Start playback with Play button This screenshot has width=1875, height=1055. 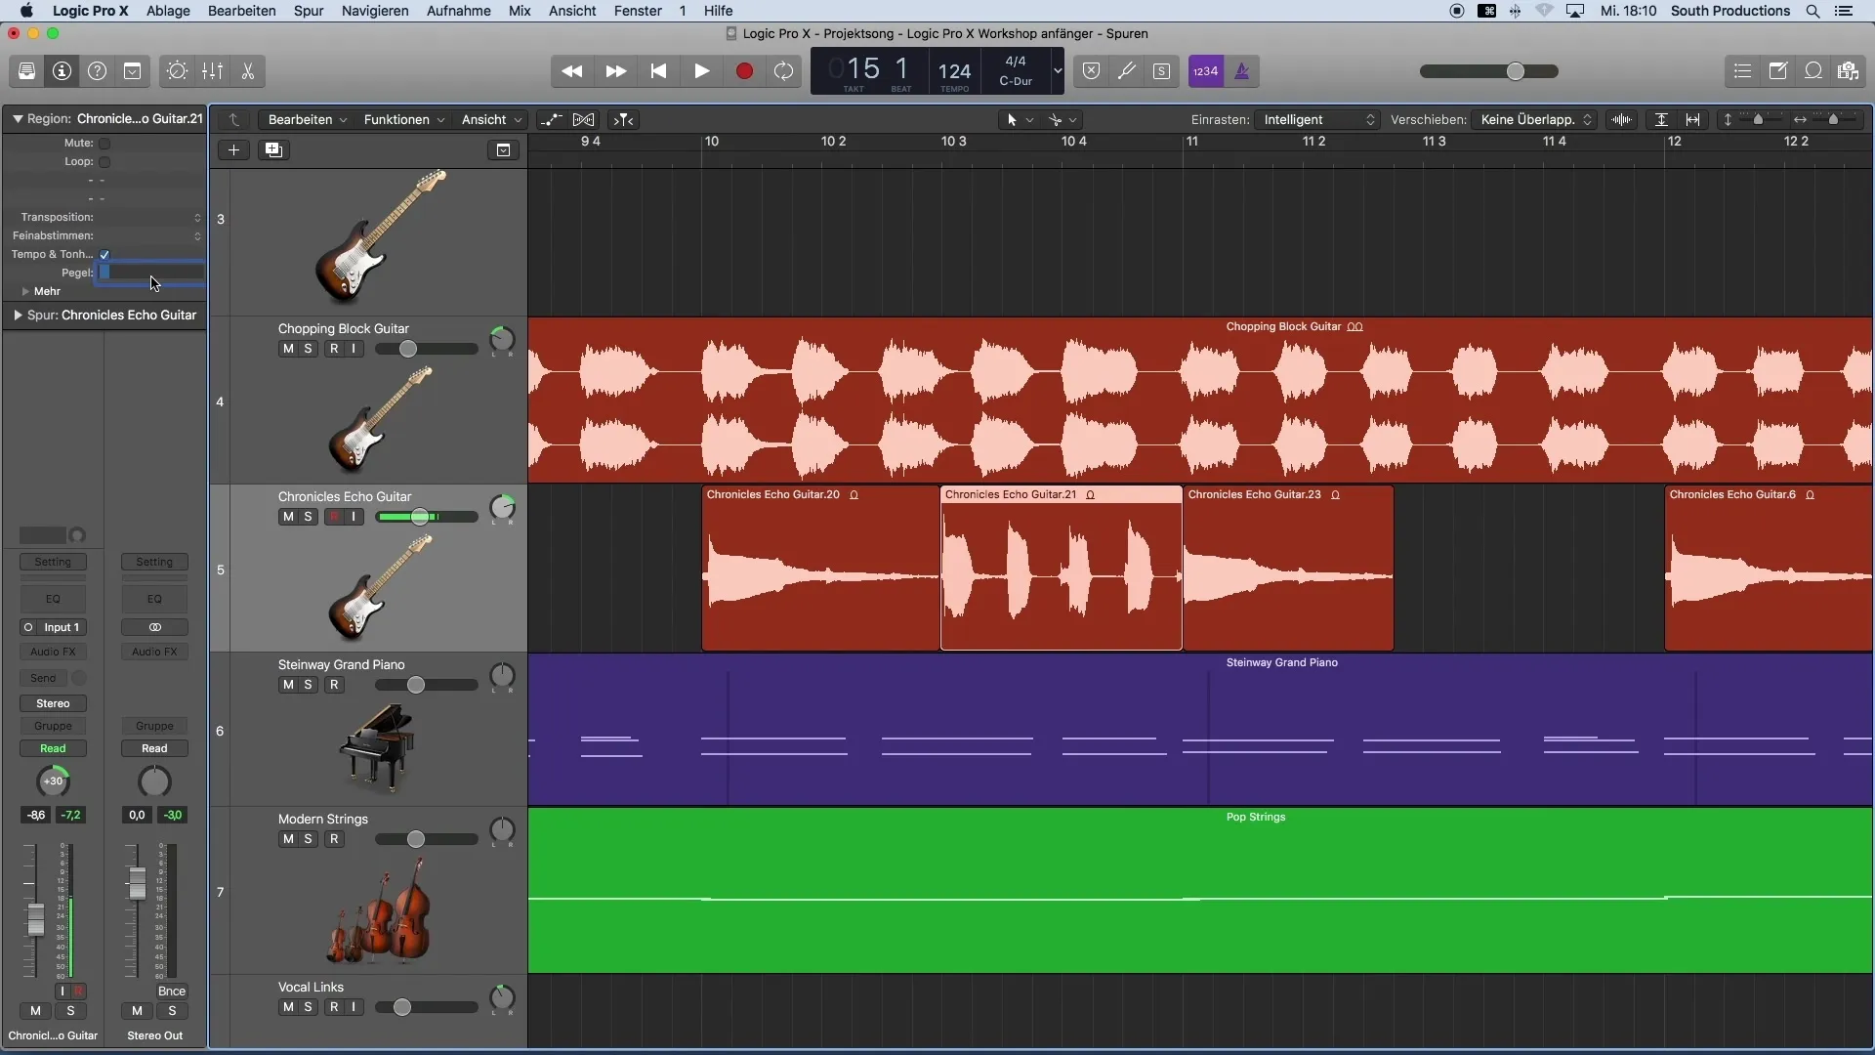point(702,71)
